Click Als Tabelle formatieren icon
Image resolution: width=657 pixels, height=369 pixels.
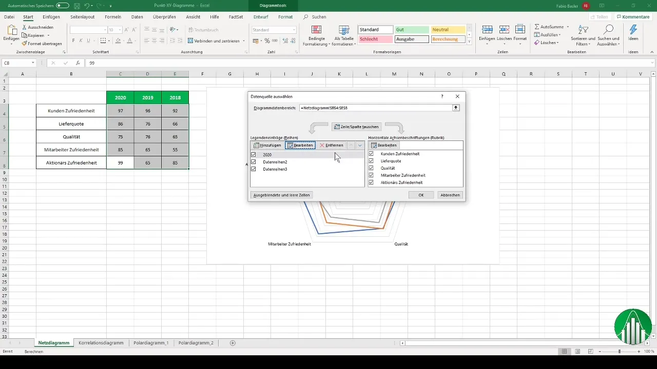[343, 30]
